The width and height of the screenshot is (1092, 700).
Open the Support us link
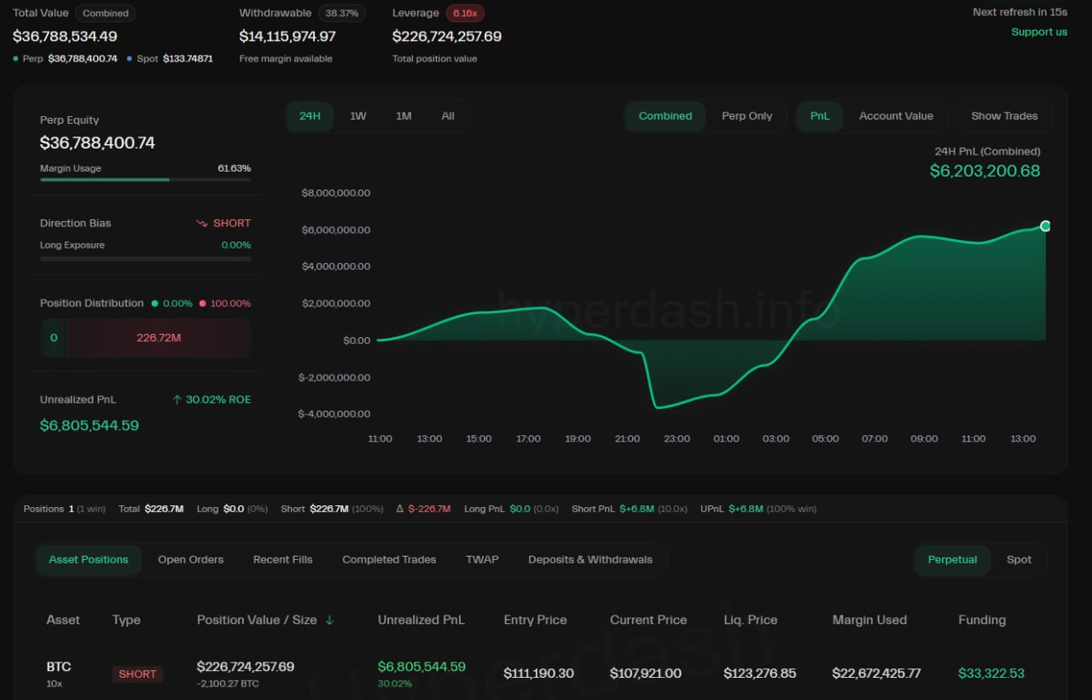coord(1038,32)
